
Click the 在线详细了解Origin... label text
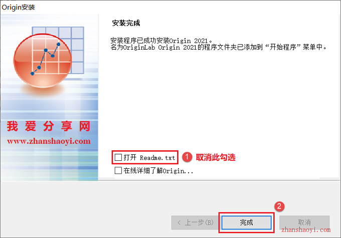coord(158,171)
